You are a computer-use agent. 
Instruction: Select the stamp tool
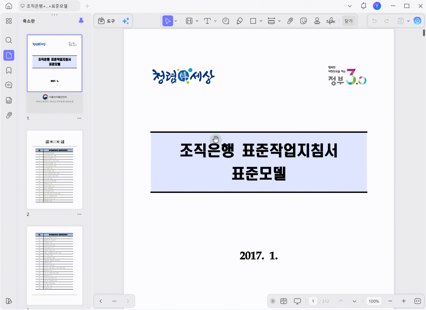pos(317,21)
